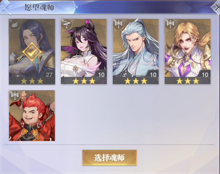
Task: Click the tower class icon on silver-haired card
Action: point(119,24)
